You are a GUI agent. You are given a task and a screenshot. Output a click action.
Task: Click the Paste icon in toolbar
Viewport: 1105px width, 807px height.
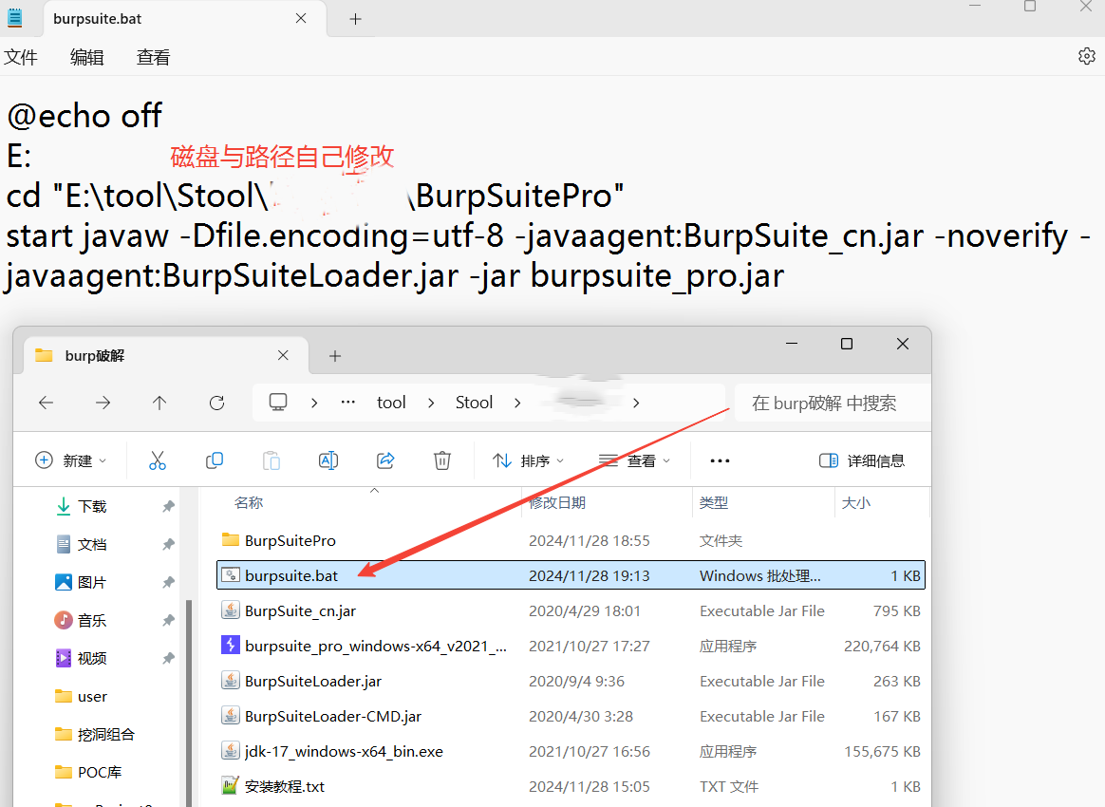click(272, 460)
